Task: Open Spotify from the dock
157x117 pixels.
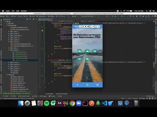Action: [47, 103]
